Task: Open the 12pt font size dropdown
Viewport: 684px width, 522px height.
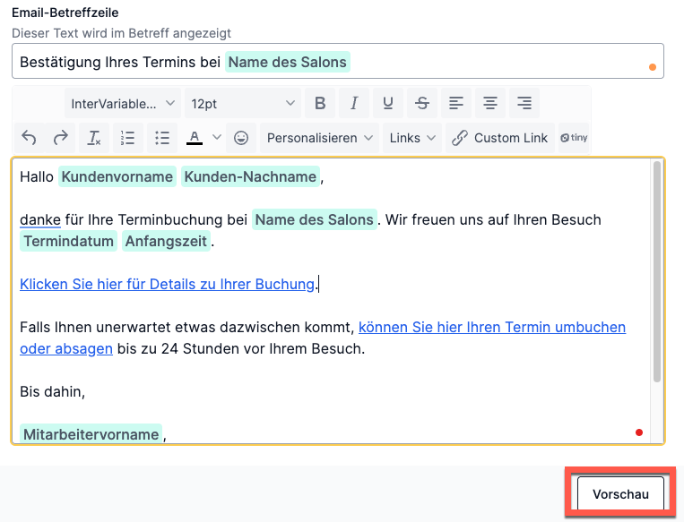Action: click(x=243, y=103)
